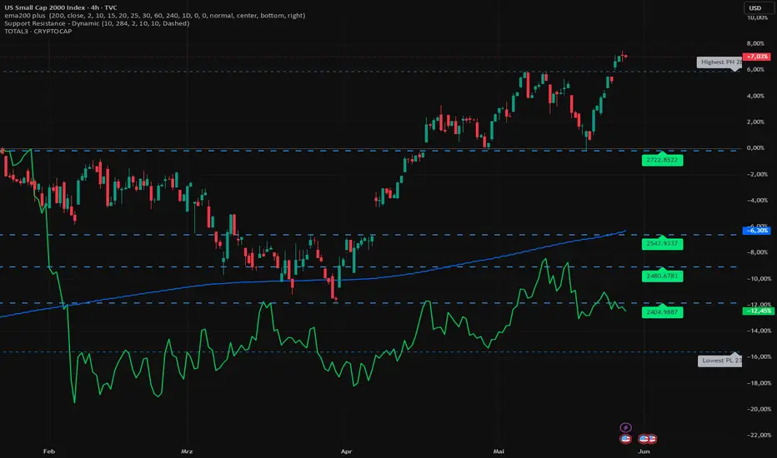
Task: Click 0,00% on the price scale
Action: [755, 148]
